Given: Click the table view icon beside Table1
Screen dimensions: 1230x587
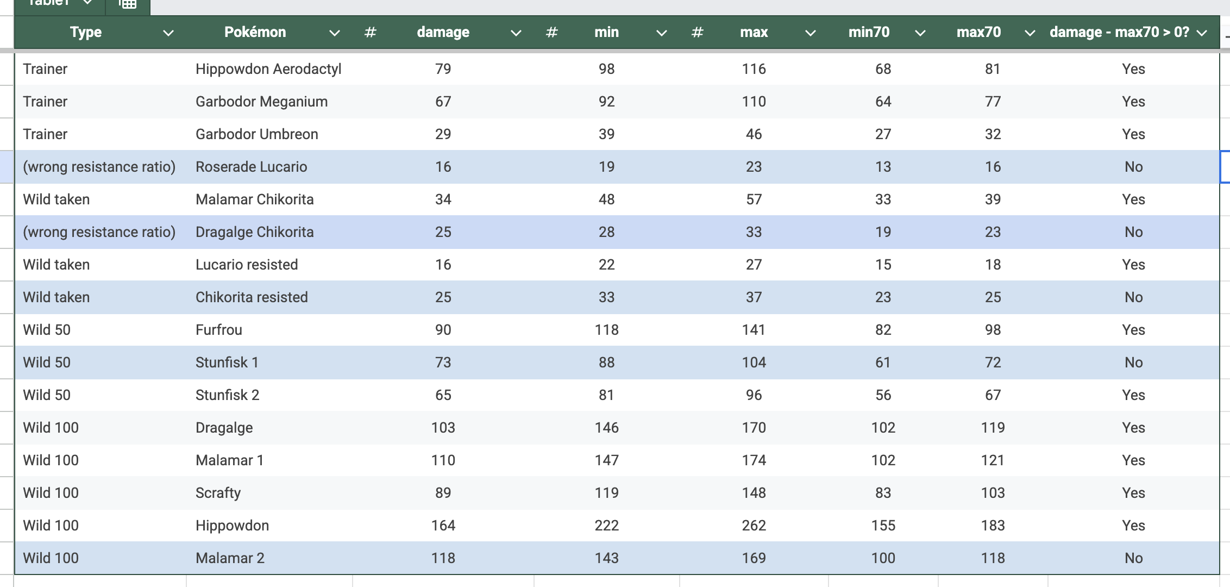Looking at the screenshot, I should [128, 4].
